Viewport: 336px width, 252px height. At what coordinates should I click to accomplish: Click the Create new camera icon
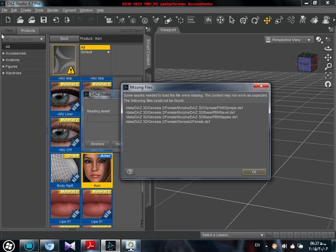(x=109, y=20)
